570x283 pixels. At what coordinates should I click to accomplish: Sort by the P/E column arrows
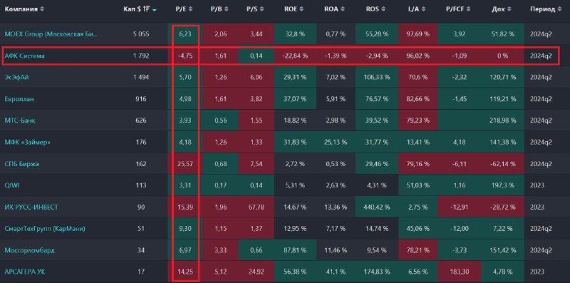pyautogui.click(x=191, y=9)
